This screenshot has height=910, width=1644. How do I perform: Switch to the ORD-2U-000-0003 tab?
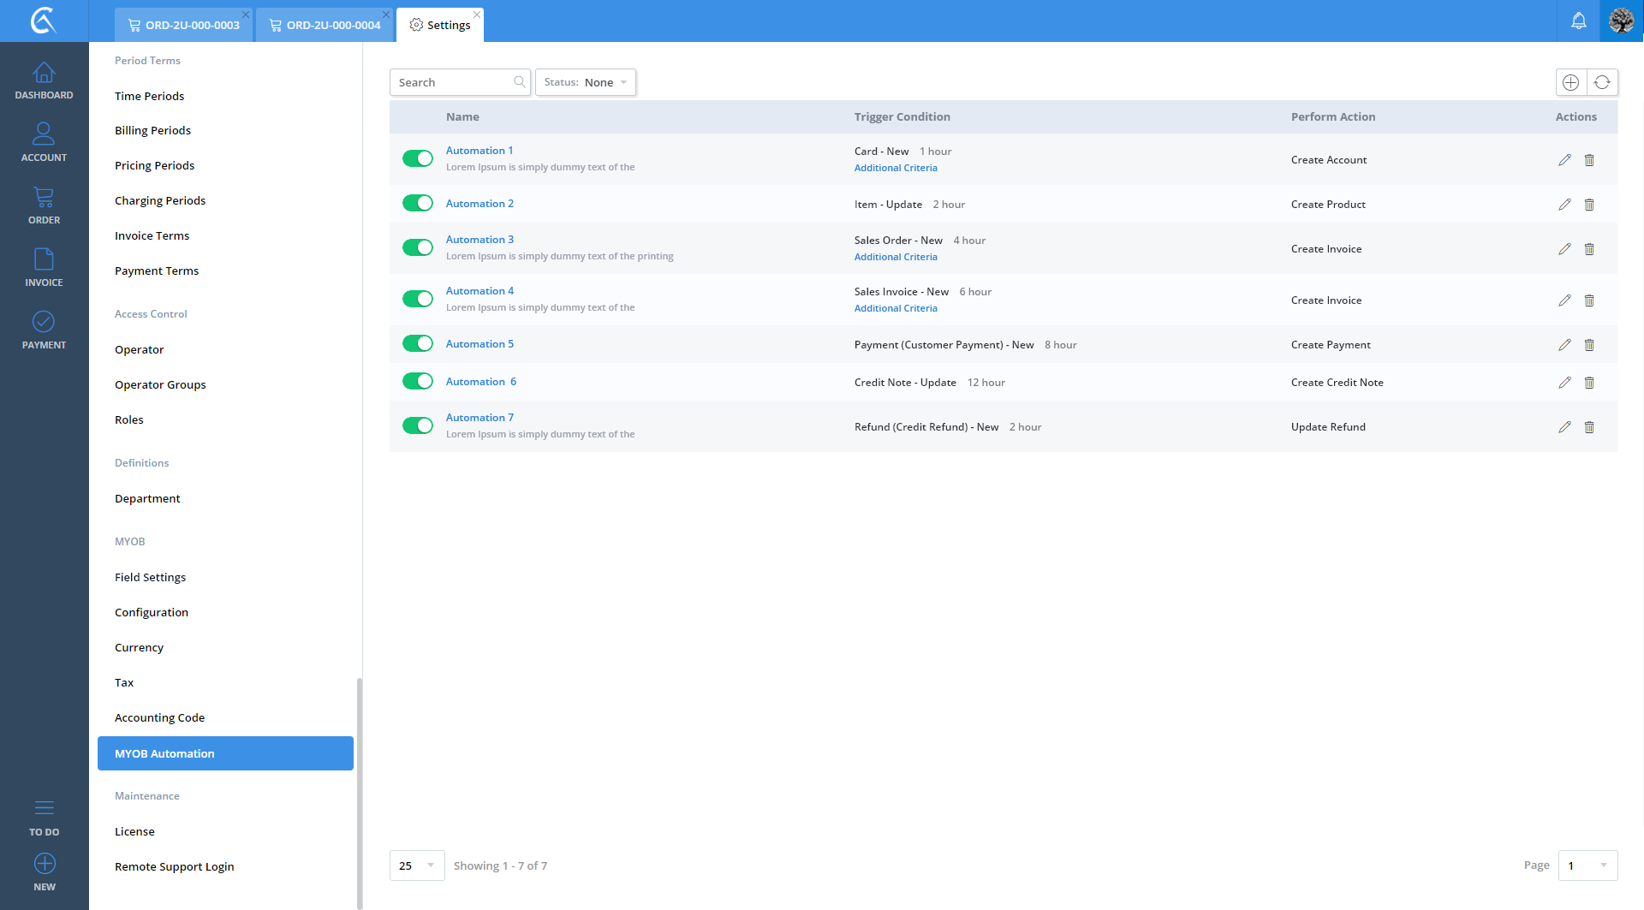coord(184,25)
